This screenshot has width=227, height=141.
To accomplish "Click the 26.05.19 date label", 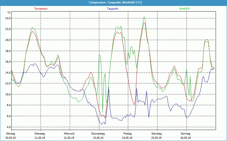I will click(186, 138).
